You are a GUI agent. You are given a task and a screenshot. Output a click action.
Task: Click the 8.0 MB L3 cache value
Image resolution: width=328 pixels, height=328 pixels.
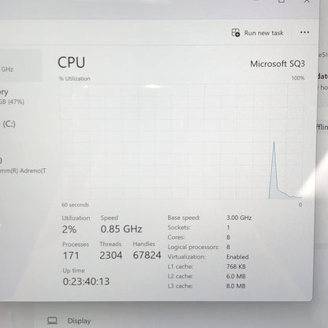click(x=236, y=286)
